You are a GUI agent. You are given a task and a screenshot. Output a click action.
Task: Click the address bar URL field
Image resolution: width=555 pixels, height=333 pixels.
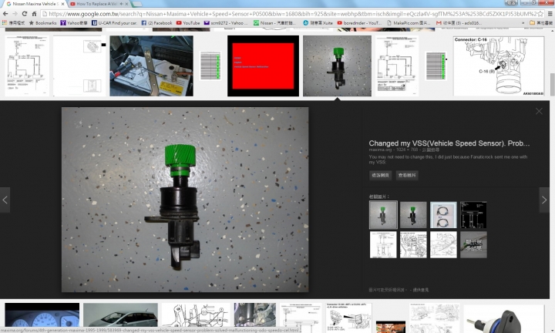click(x=292, y=14)
